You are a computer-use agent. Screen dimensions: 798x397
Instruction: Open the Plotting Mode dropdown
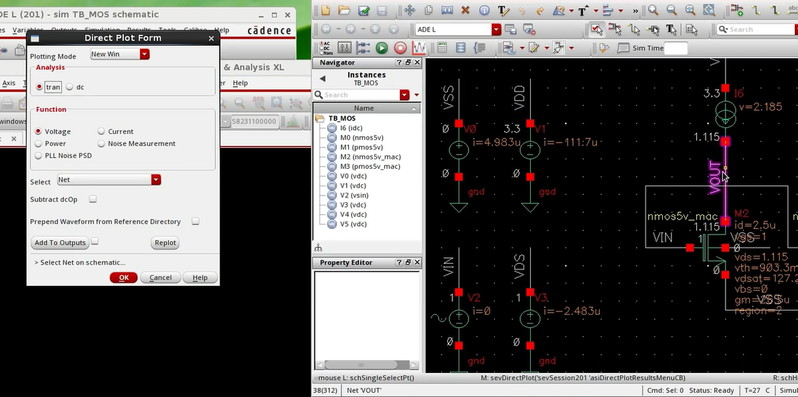tap(145, 54)
